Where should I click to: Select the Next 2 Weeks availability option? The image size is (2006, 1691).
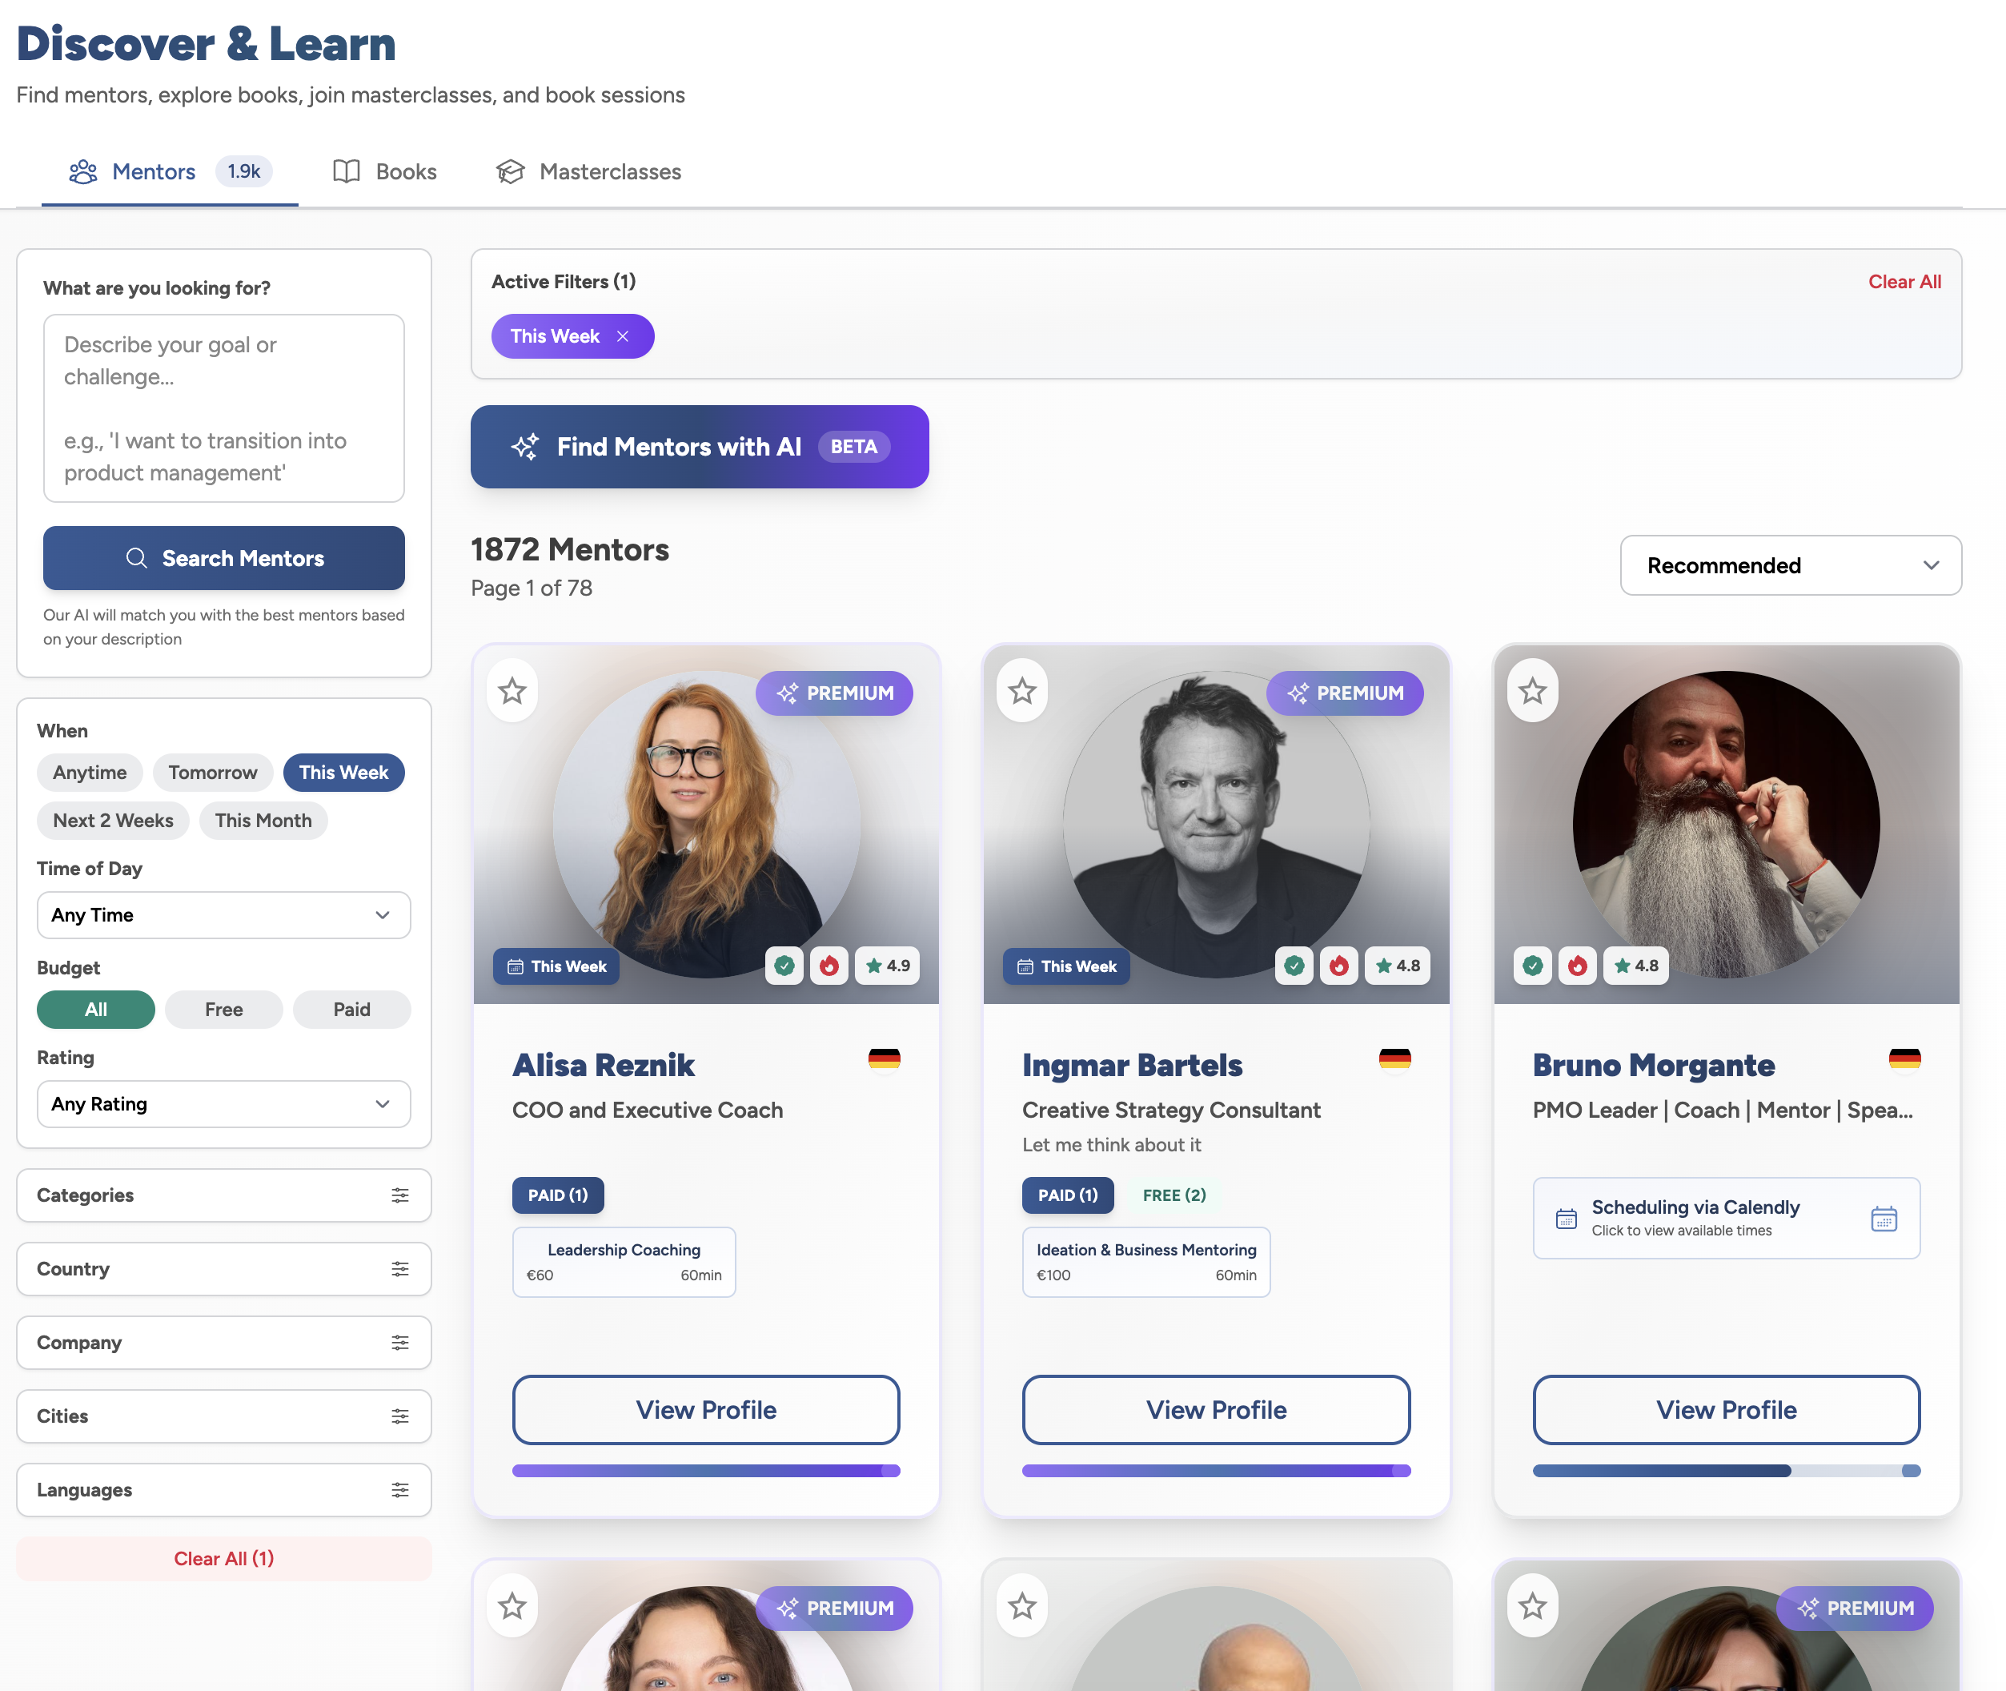113,821
